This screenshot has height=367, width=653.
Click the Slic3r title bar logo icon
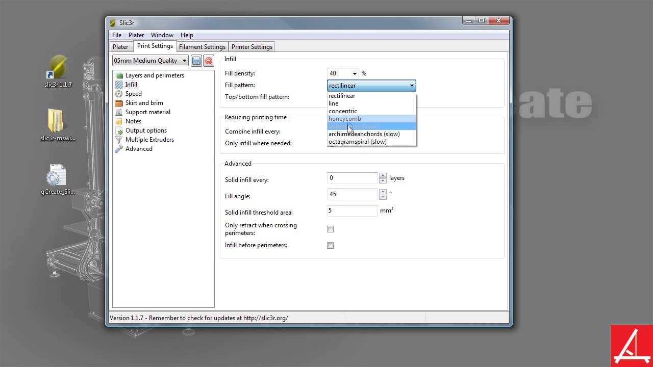coord(113,23)
